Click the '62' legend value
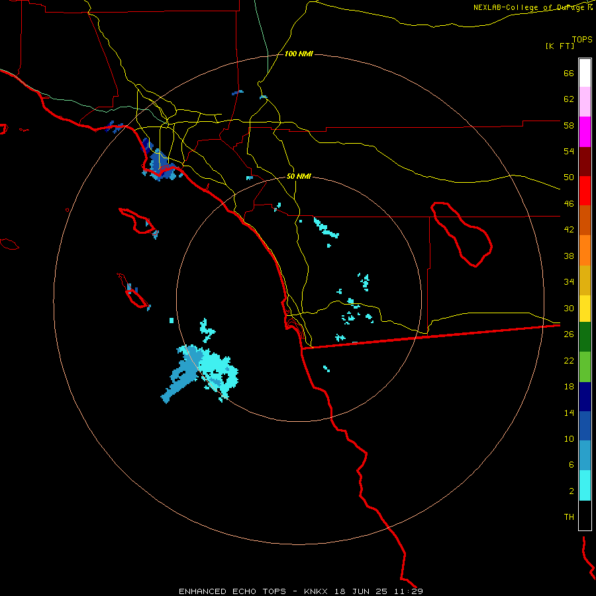 tap(569, 99)
